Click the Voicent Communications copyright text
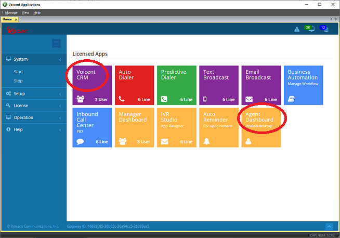 click(33, 226)
